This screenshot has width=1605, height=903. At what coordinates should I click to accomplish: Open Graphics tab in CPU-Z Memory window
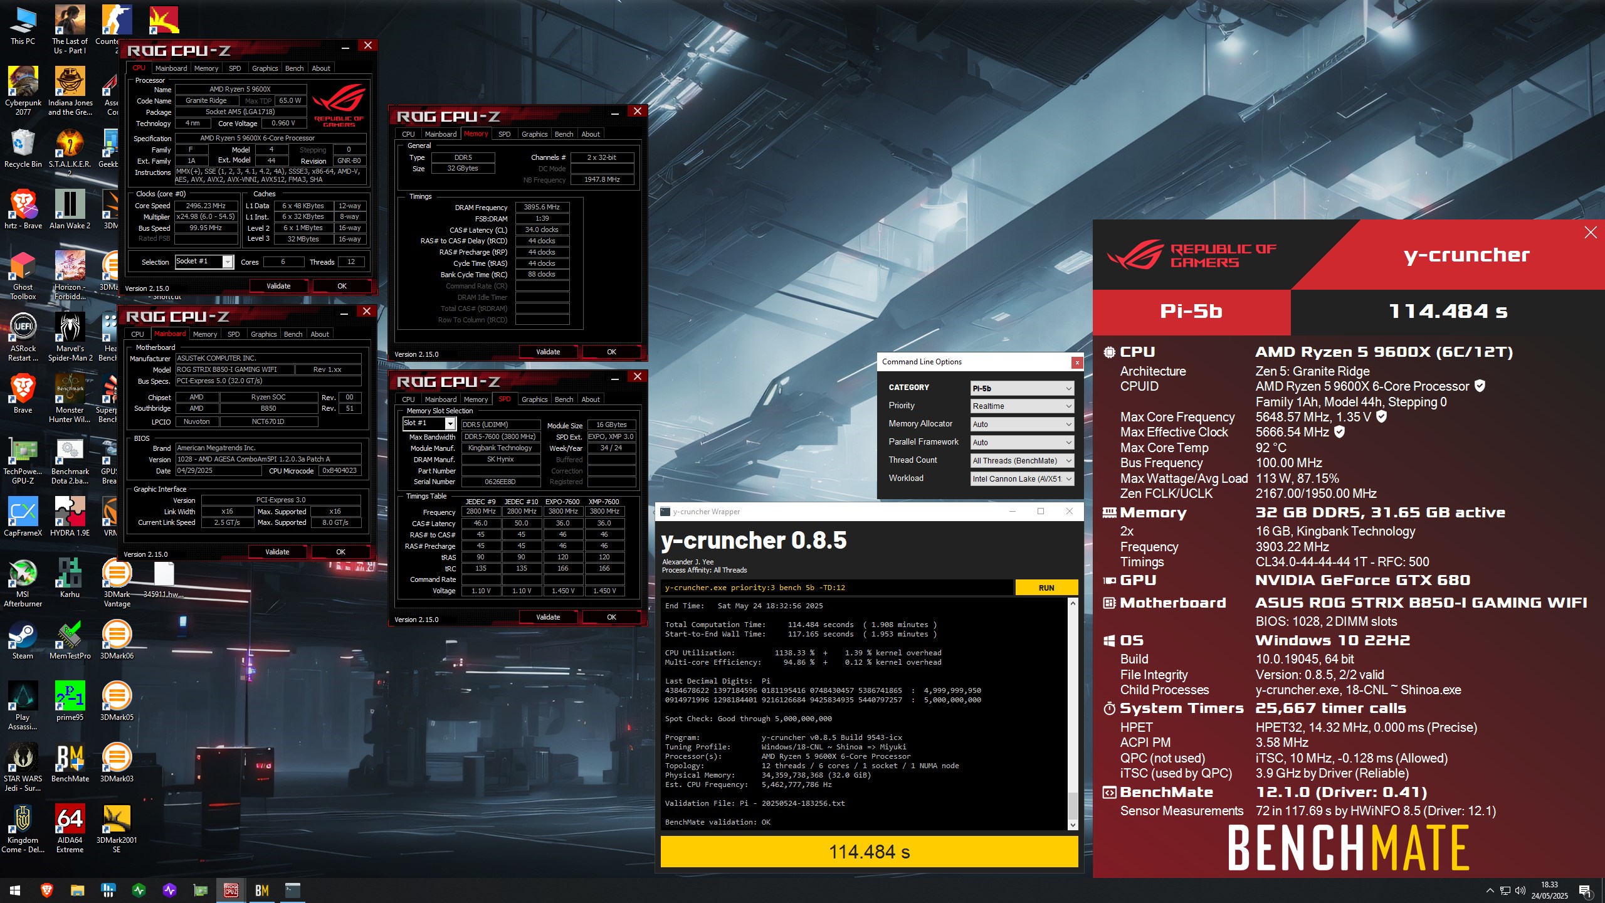(534, 134)
